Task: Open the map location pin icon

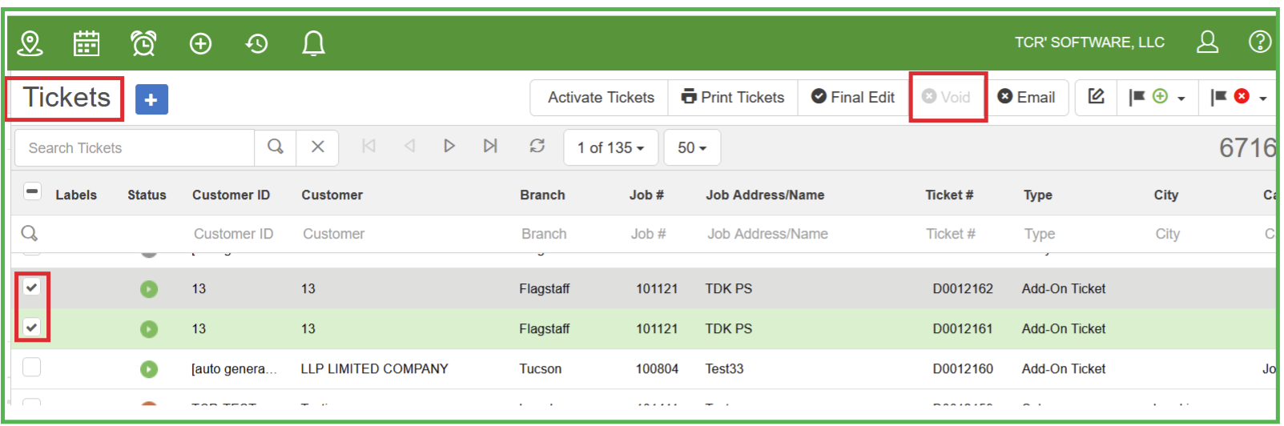Action: 30,43
